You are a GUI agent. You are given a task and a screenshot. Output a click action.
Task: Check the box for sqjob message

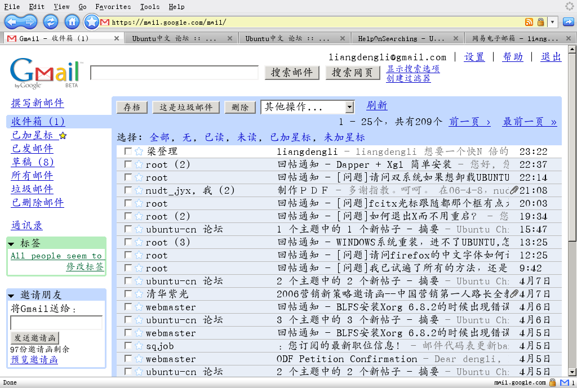(x=128, y=345)
